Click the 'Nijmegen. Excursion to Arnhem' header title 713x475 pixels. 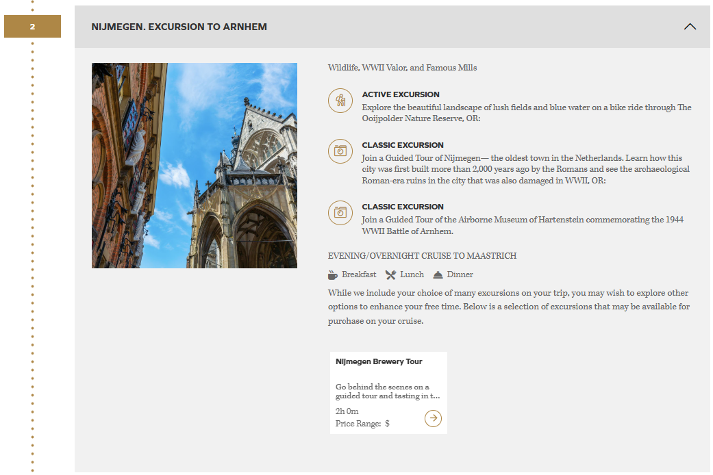179,27
